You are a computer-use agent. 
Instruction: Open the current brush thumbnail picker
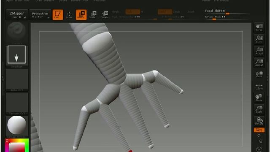tap(17, 33)
